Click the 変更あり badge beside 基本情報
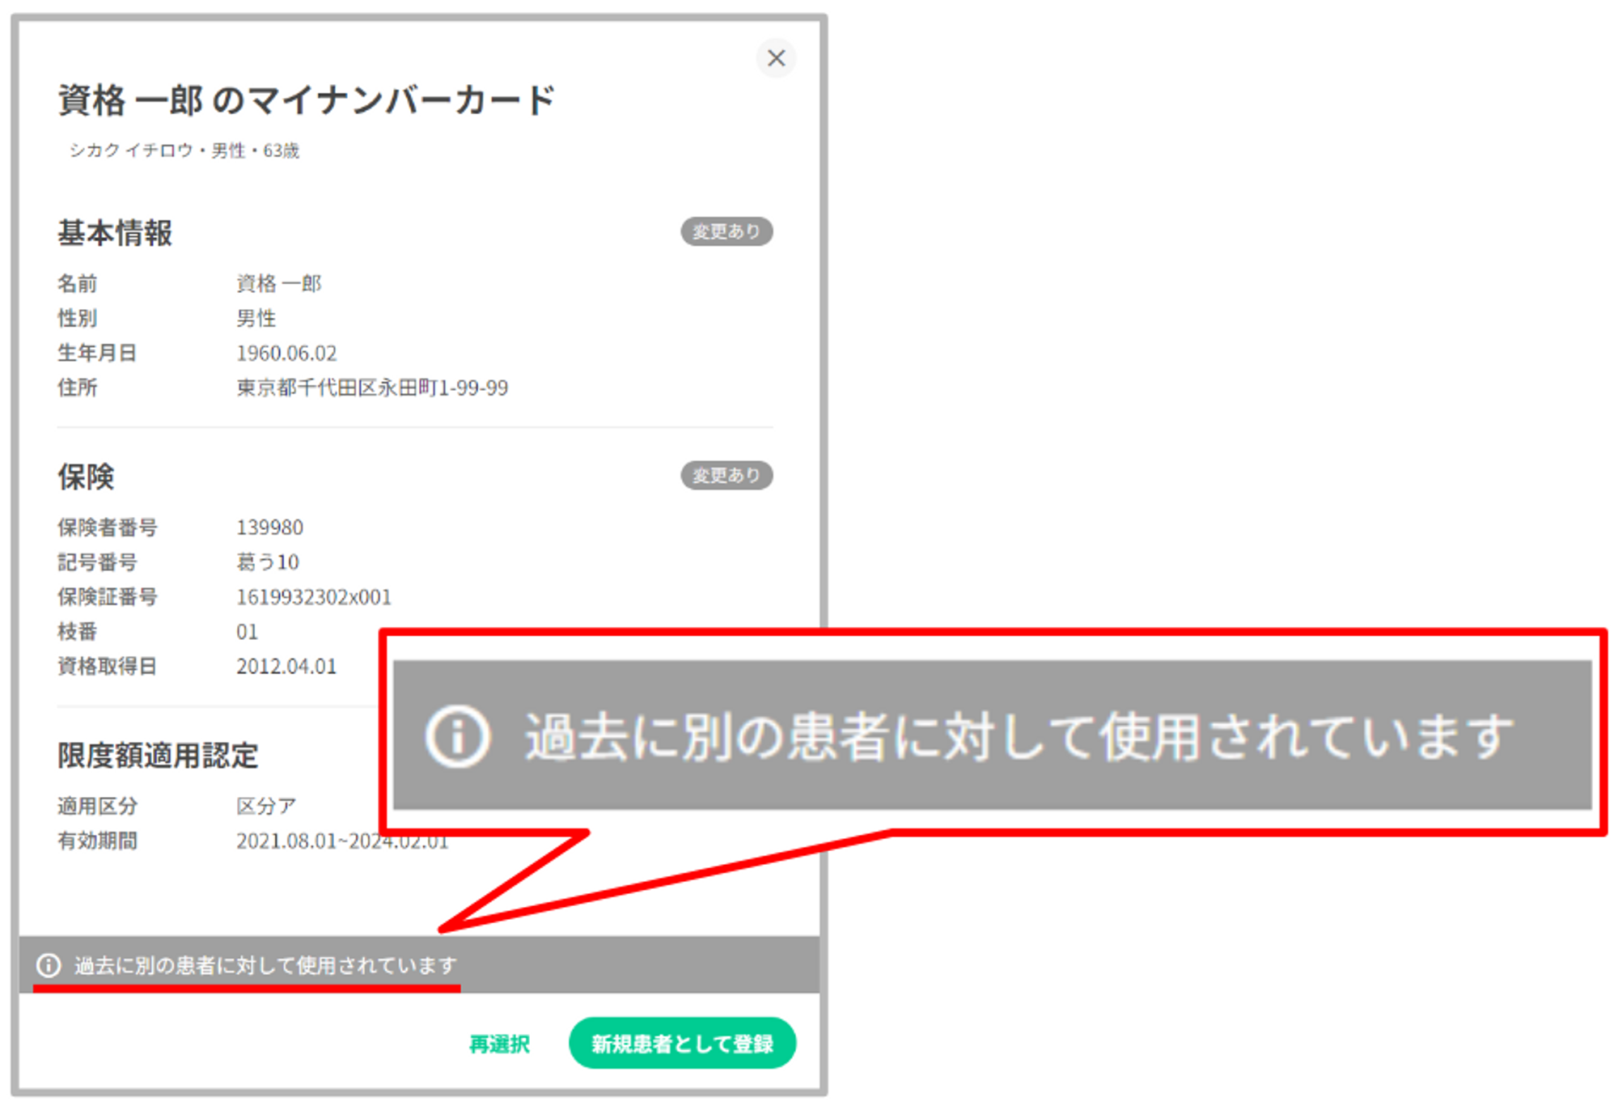Viewport: 1618px width, 1110px height. (726, 231)
